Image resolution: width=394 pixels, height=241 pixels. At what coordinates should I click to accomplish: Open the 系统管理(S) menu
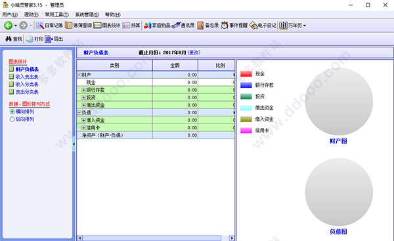tap(87, 14)
